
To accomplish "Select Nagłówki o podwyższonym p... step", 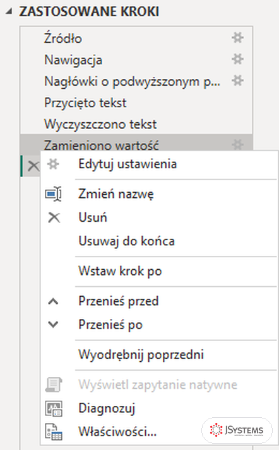I will (136, 81).
